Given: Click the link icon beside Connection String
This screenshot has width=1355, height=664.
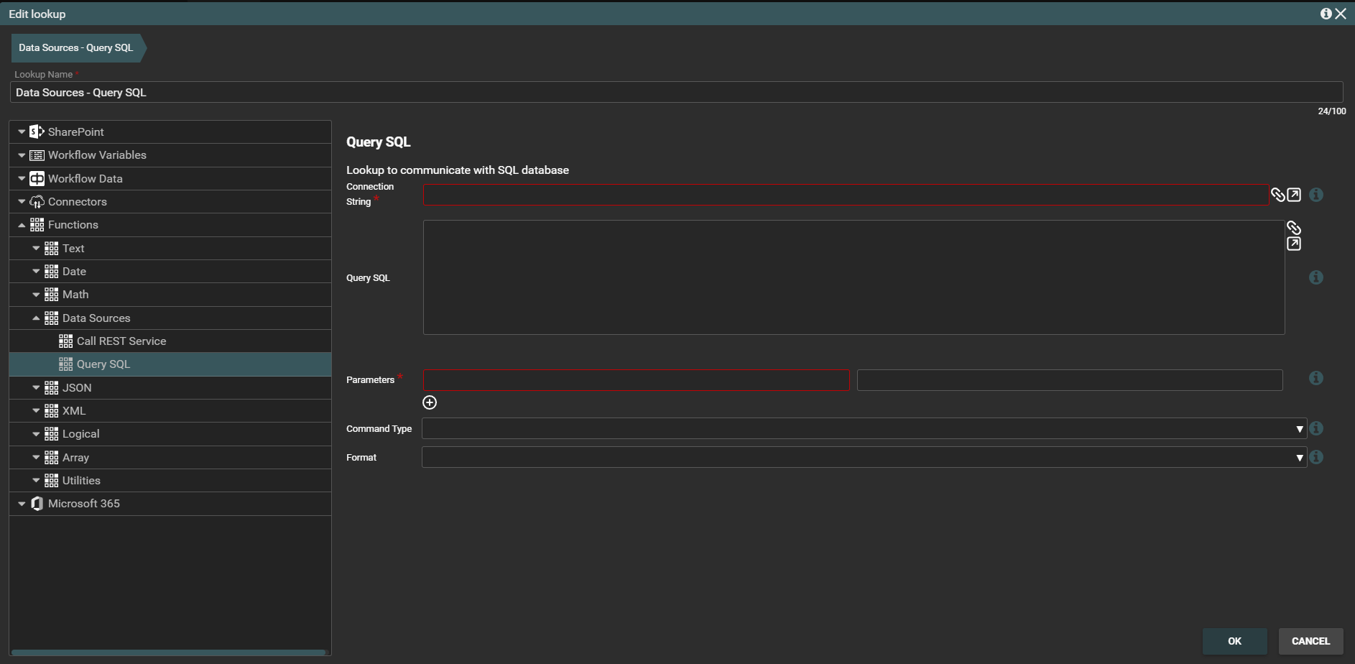Looking at the screenshot, I should (1277, 195).
